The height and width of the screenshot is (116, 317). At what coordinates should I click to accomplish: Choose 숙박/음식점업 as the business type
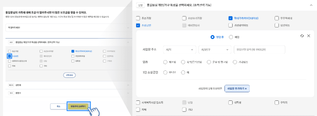183,62
